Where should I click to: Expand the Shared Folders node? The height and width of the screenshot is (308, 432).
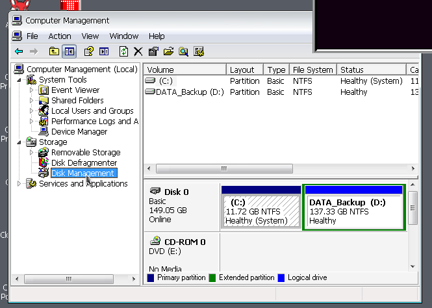tap(31, 101)
